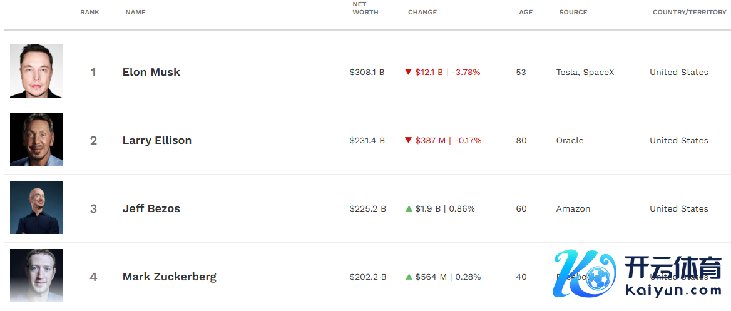Click green up arrow beside $1.9 B
731x311 pixels.
pos(409,208)
